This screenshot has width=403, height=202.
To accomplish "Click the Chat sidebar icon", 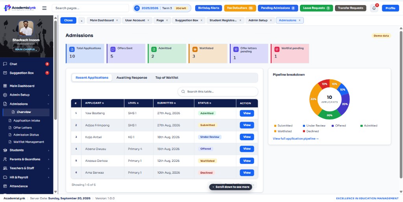I will (x=5, y=64).
